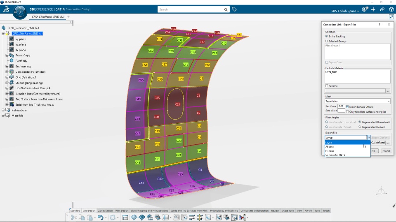396x222 pixels.
Task: Switch to the Grid Design tab
Action: pos(89,210)
